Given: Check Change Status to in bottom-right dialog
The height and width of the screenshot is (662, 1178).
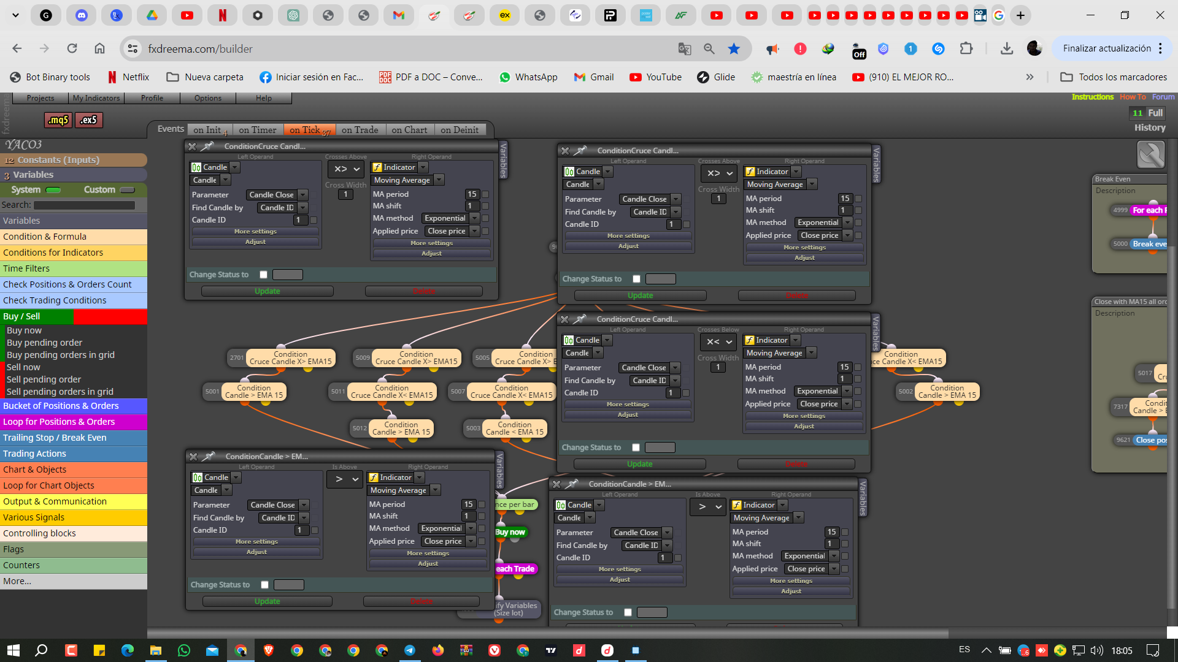Looking at the screenshot, I should [x=628, y=612].
